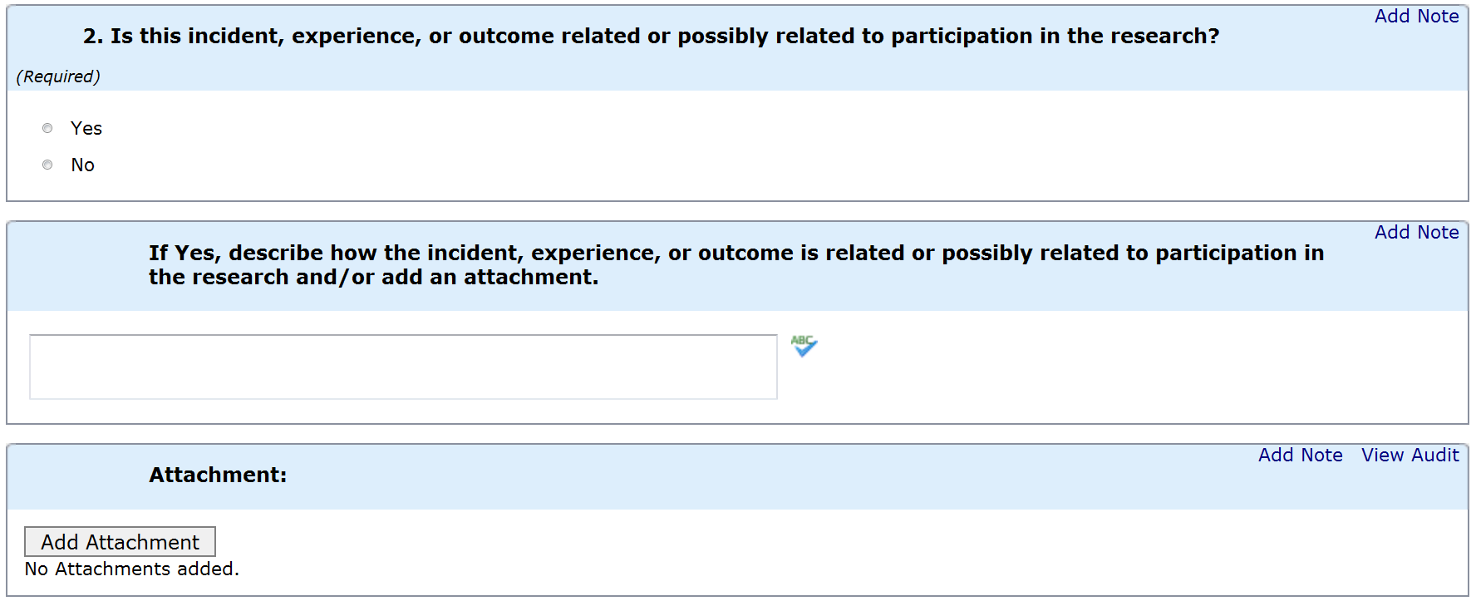The width and height of the screenshot is (1476, 601).
Task: Click the ABC spell check icon
Action: click(x=804, y=346)
